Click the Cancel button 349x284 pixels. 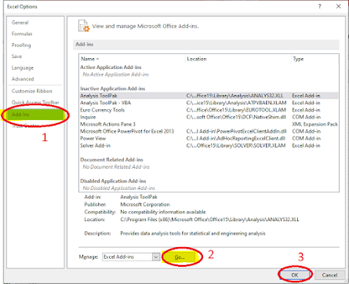[329, 275]
